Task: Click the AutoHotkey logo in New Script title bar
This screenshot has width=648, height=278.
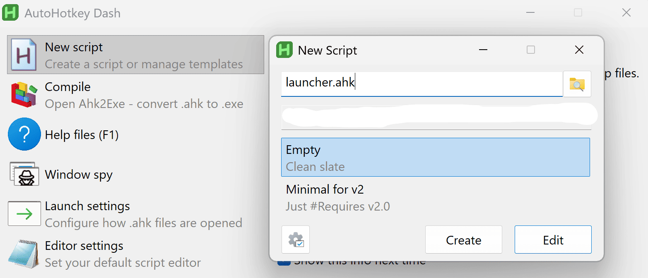Action: pyautogui.click(x=284, y=50)
